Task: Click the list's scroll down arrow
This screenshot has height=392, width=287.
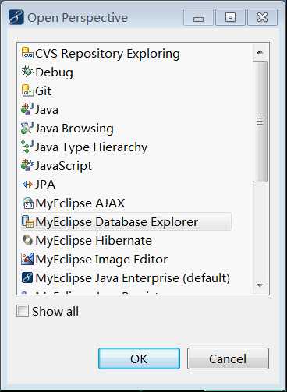Action: point(260,285)
